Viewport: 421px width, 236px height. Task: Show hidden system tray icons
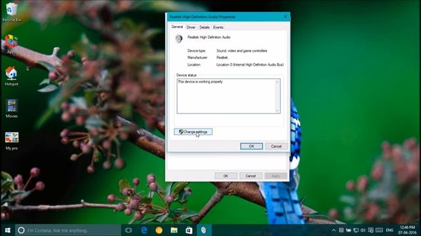click(334, 230)
